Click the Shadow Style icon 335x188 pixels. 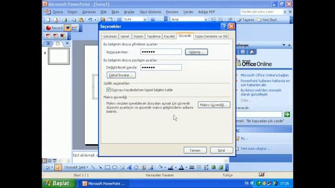[214, 167]
